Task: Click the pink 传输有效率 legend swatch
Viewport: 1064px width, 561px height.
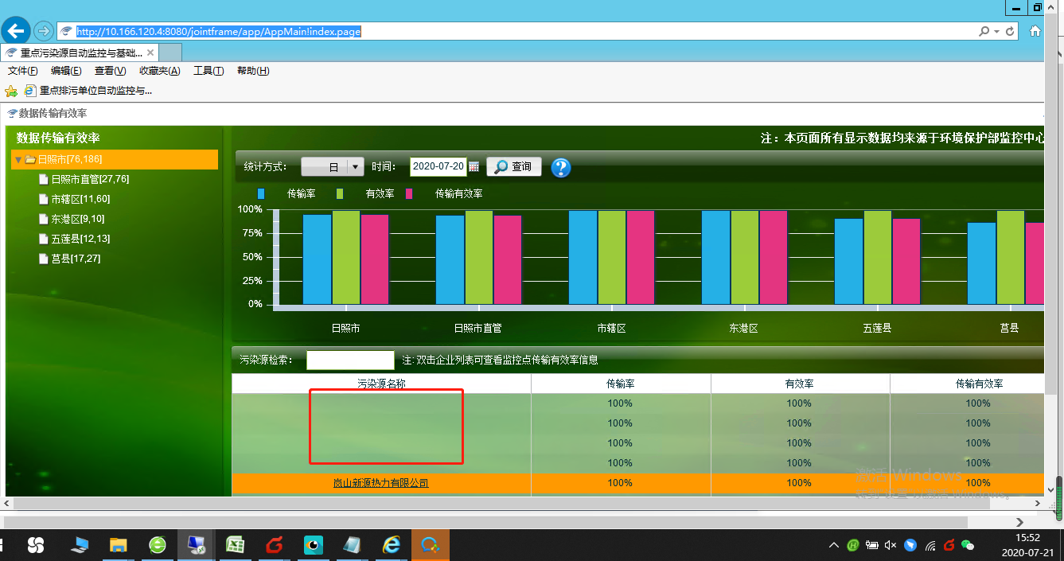Action: pyautogui.click(x=409, y=193)
